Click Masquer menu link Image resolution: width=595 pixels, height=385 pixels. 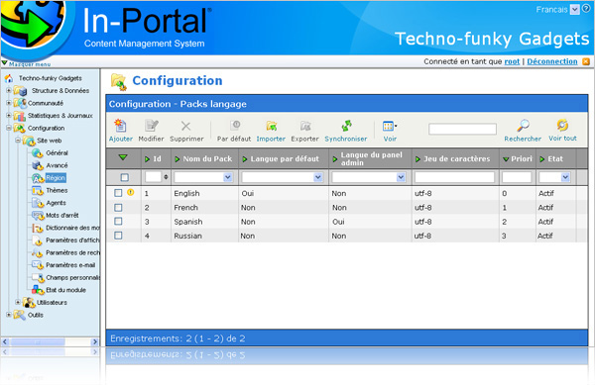(30, 64)
